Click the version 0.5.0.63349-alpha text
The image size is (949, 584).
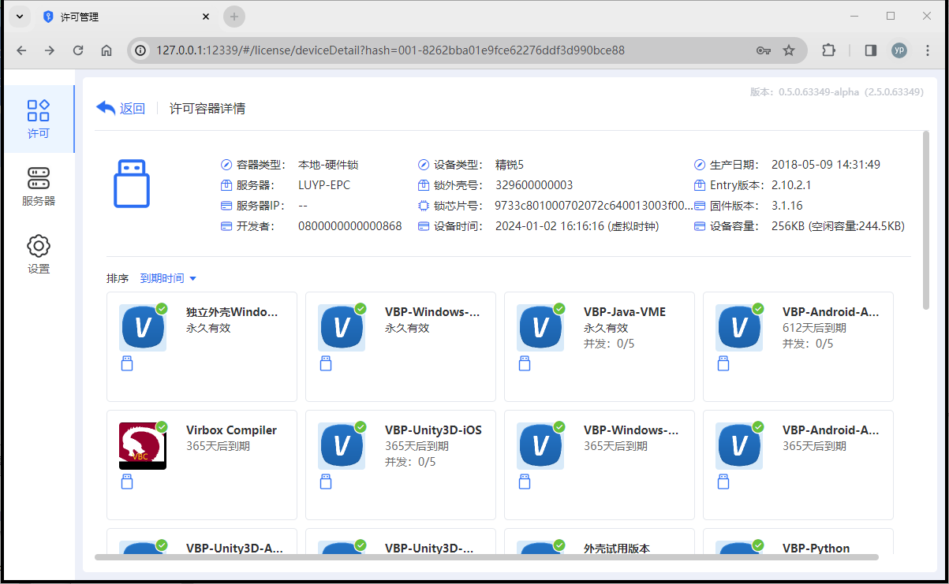[837, 92]
